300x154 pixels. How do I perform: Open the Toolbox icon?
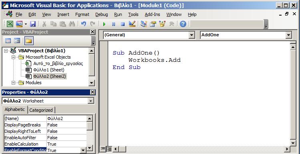171,24
